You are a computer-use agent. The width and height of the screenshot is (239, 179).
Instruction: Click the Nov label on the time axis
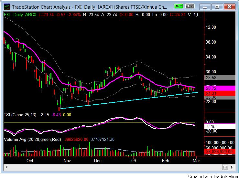[x=67, y=161]
